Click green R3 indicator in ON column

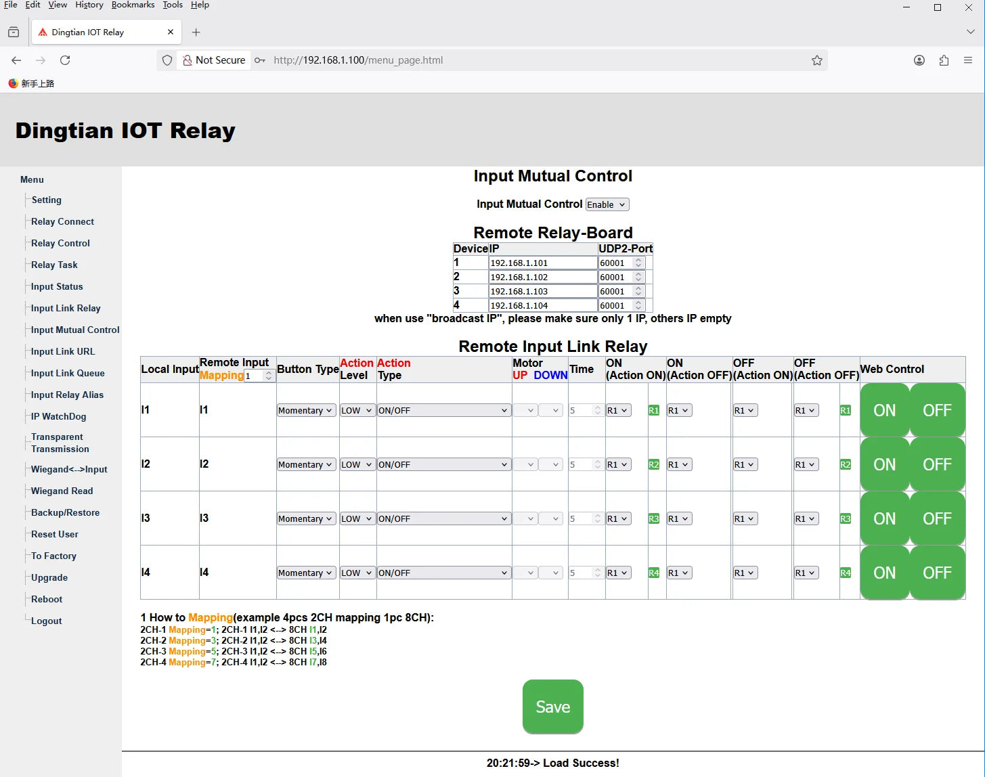(x=654, y=518)
